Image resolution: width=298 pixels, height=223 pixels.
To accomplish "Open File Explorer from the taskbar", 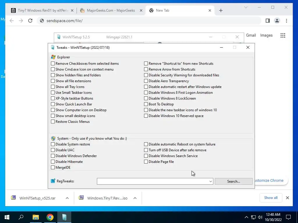I will [36, 217].
